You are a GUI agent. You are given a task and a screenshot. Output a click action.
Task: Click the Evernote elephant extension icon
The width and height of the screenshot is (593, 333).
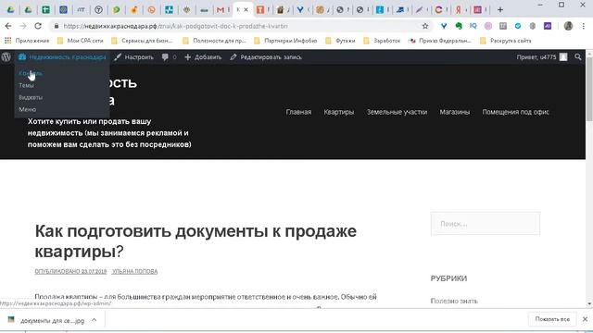click(459, 26)
